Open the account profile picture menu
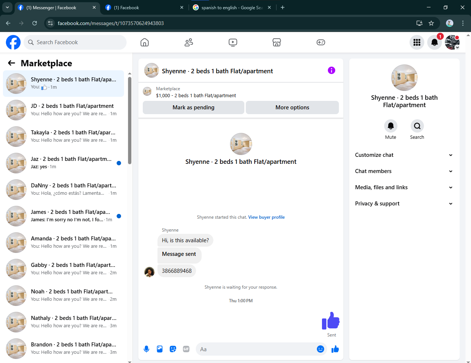This screenshot has width=471, height=363. point(452,42)
